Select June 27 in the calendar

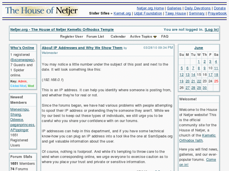click(x=187, y=88)
